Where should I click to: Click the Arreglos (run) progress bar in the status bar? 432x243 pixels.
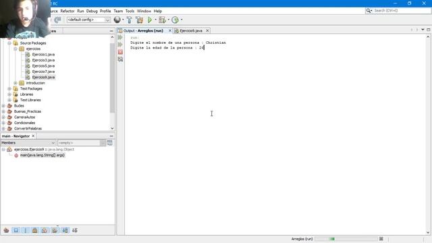coord(346,239)
